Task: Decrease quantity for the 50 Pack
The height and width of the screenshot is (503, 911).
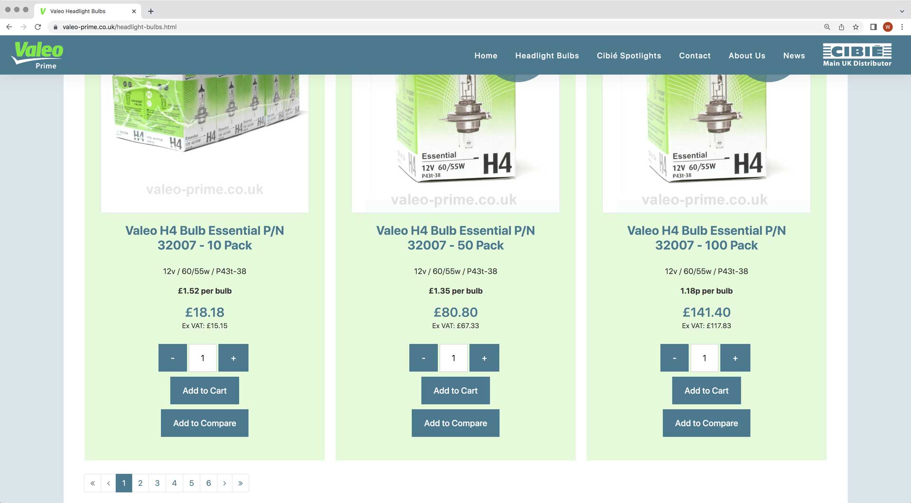Action: tap(423, 358)
